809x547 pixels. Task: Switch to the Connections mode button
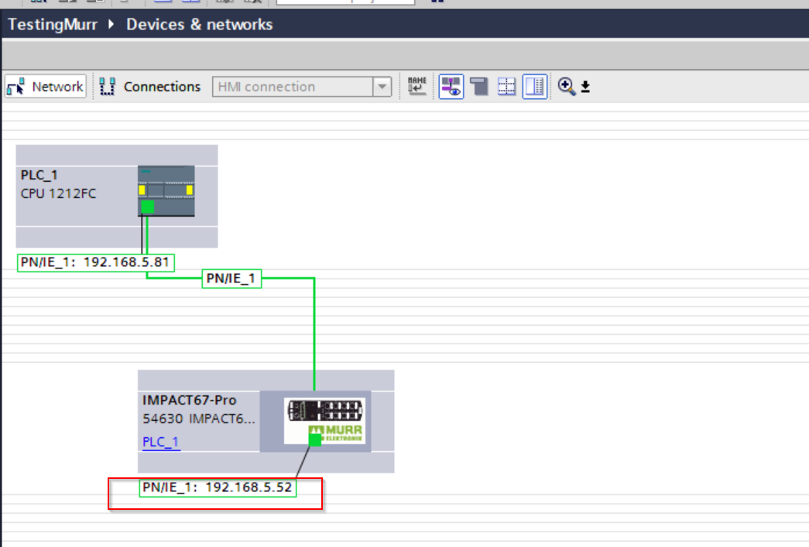coord(149,86)
